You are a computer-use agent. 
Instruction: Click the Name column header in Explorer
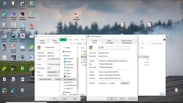[x=83, y=48]
